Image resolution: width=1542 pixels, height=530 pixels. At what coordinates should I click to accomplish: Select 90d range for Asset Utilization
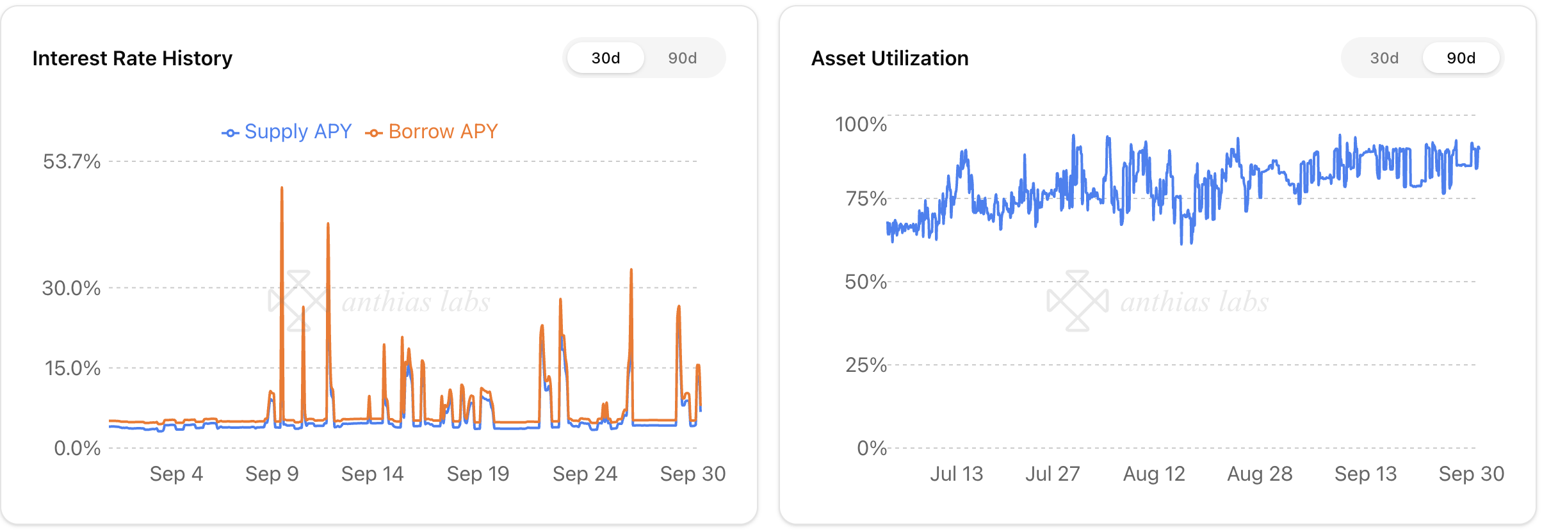[x=1461, y=58]
